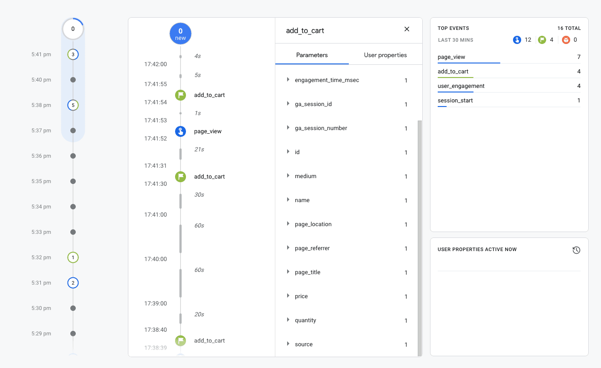
Task: Click the blue events count icon in Top Events
Action: [x=517, y=40]
